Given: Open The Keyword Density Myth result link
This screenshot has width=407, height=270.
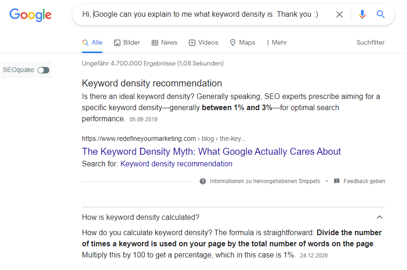Looking at the screenshot, I should (x=211, y=151).
